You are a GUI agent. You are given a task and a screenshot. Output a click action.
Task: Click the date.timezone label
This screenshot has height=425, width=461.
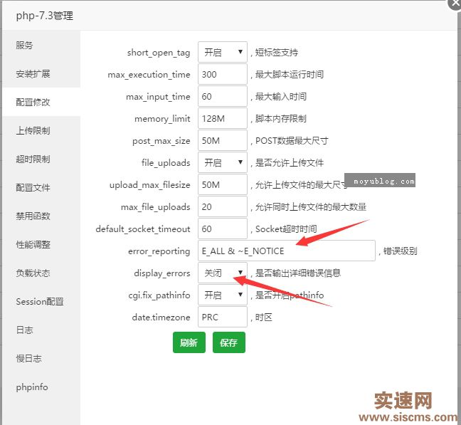(161, 318)
